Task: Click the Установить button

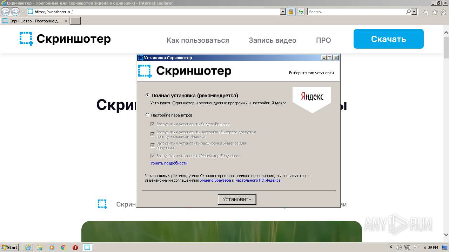Action: (237, 199)
